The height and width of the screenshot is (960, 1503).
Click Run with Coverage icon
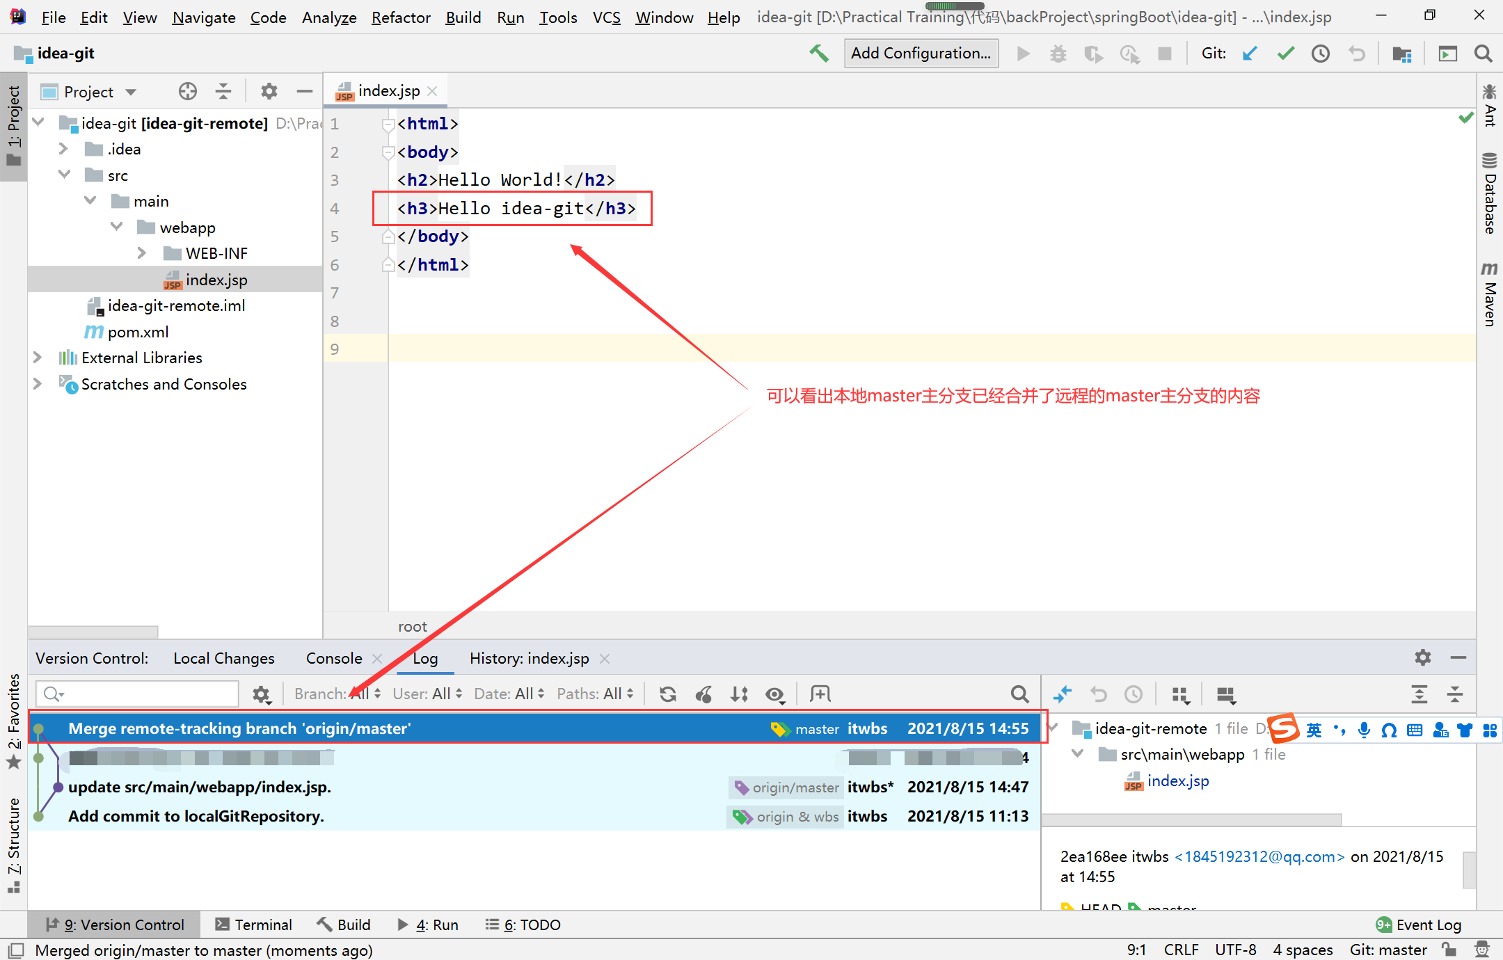pyautogui.click(x=1094, y=54)
